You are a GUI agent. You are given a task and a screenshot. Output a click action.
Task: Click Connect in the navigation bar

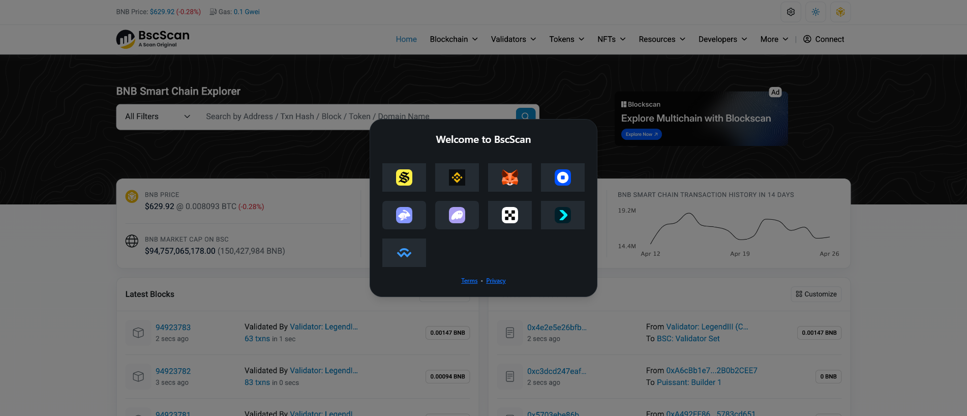coord(824,39)
